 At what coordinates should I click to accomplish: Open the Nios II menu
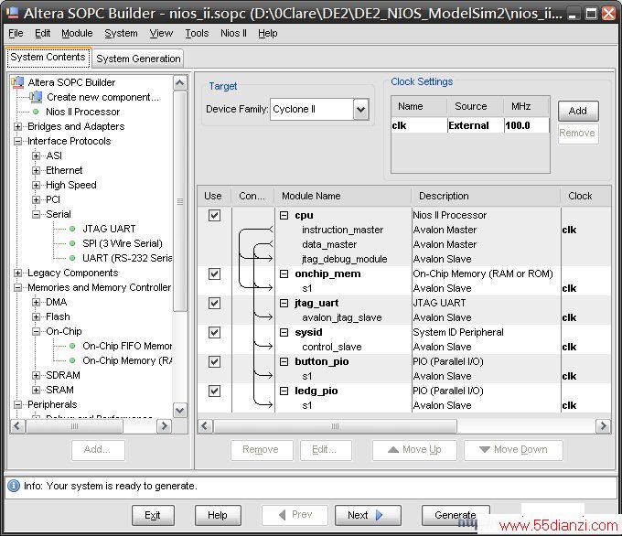pos(233,33)
